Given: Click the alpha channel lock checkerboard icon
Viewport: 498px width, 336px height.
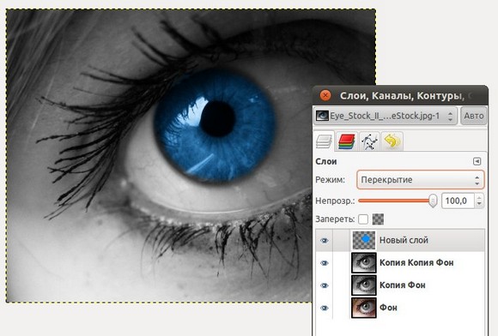Looking at the screenshot, I should 378,219.
